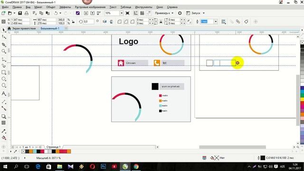Toggle full-screen preview icon

click(x=127, y=13)
